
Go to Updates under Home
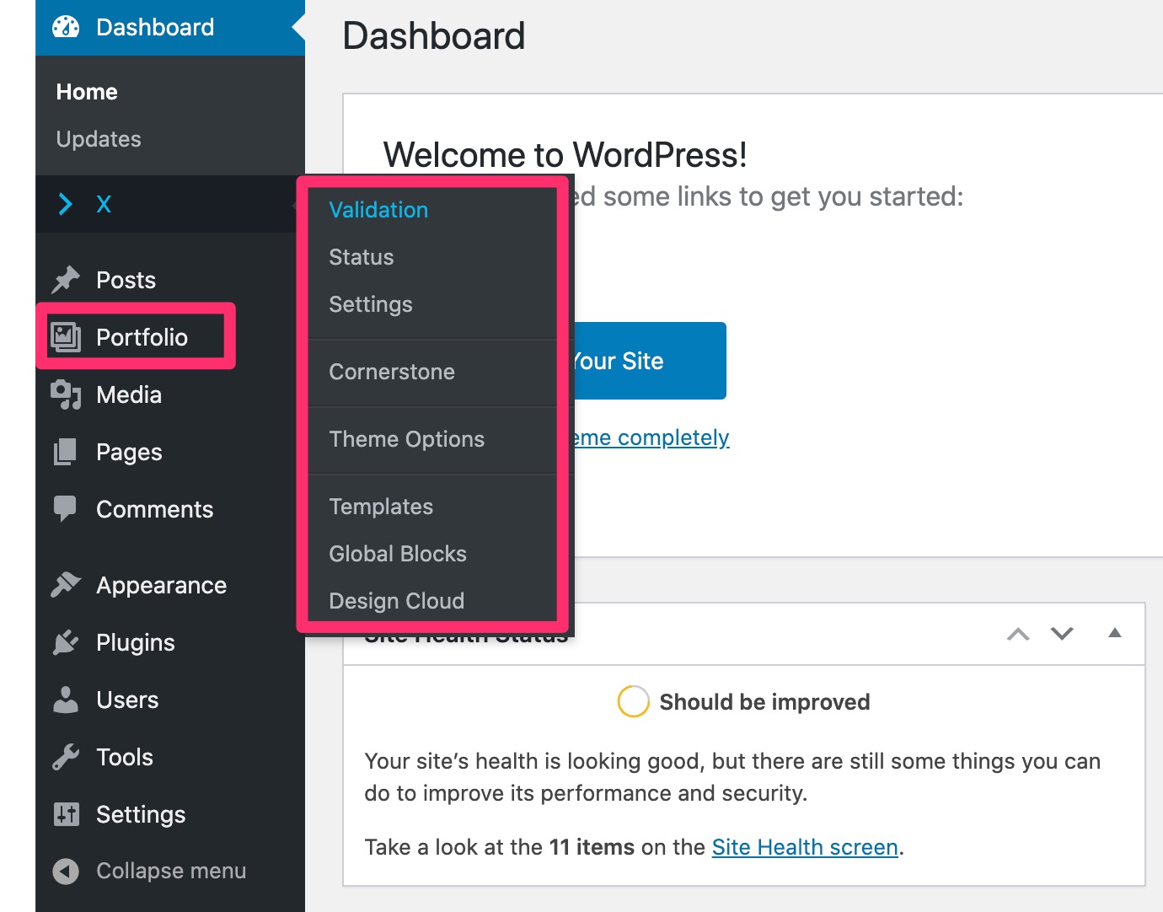pos(99,139)
